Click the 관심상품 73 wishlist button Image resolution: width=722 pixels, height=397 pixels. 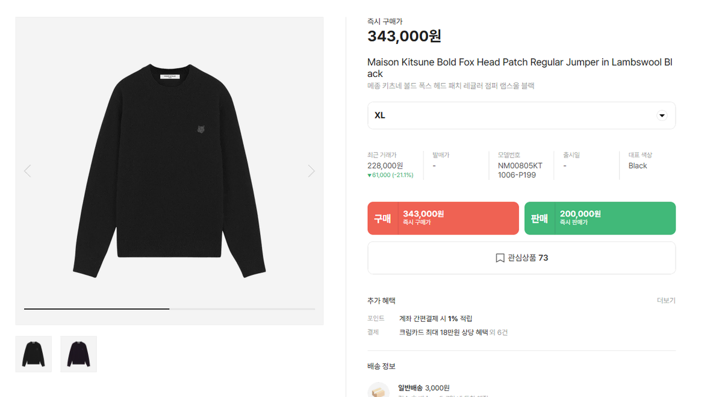click(x=521, y=257)
